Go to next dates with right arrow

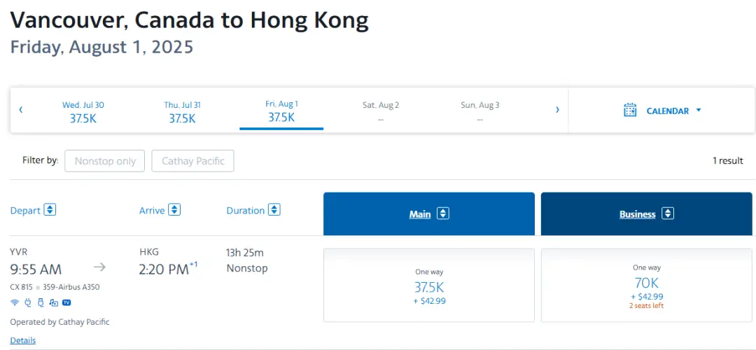coord(557,110)
